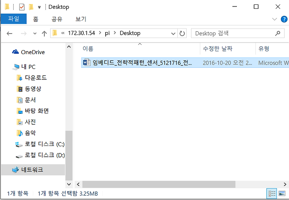Image resolution: width=289 pixels, height=200 pixels.
Task: Click the search magnifier icon
Action: click(278, 33)
